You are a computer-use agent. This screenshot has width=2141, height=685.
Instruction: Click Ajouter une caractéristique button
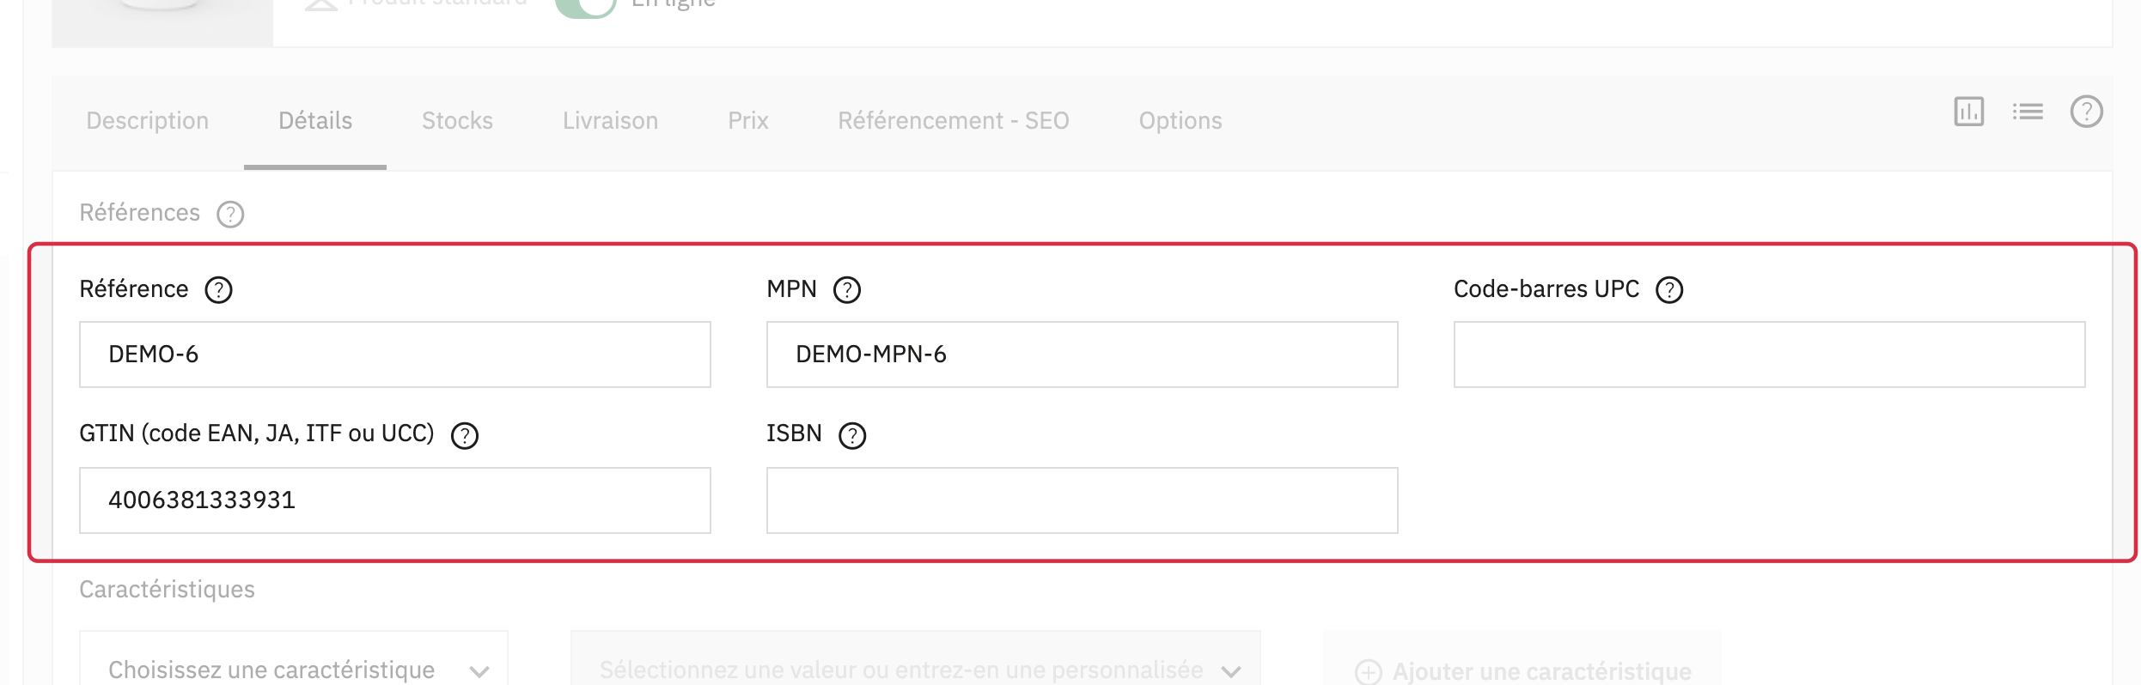(1522, 659)
